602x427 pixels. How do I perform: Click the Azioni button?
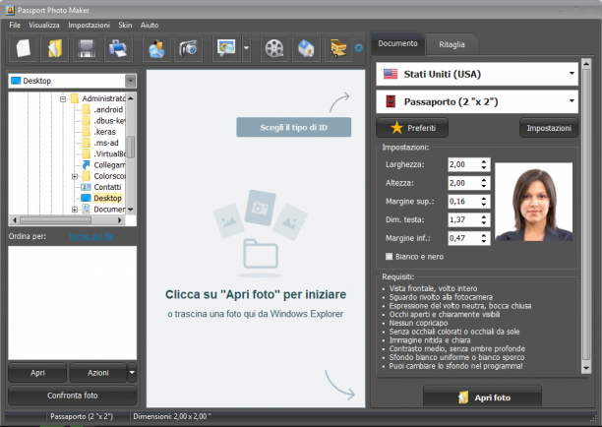98,373
